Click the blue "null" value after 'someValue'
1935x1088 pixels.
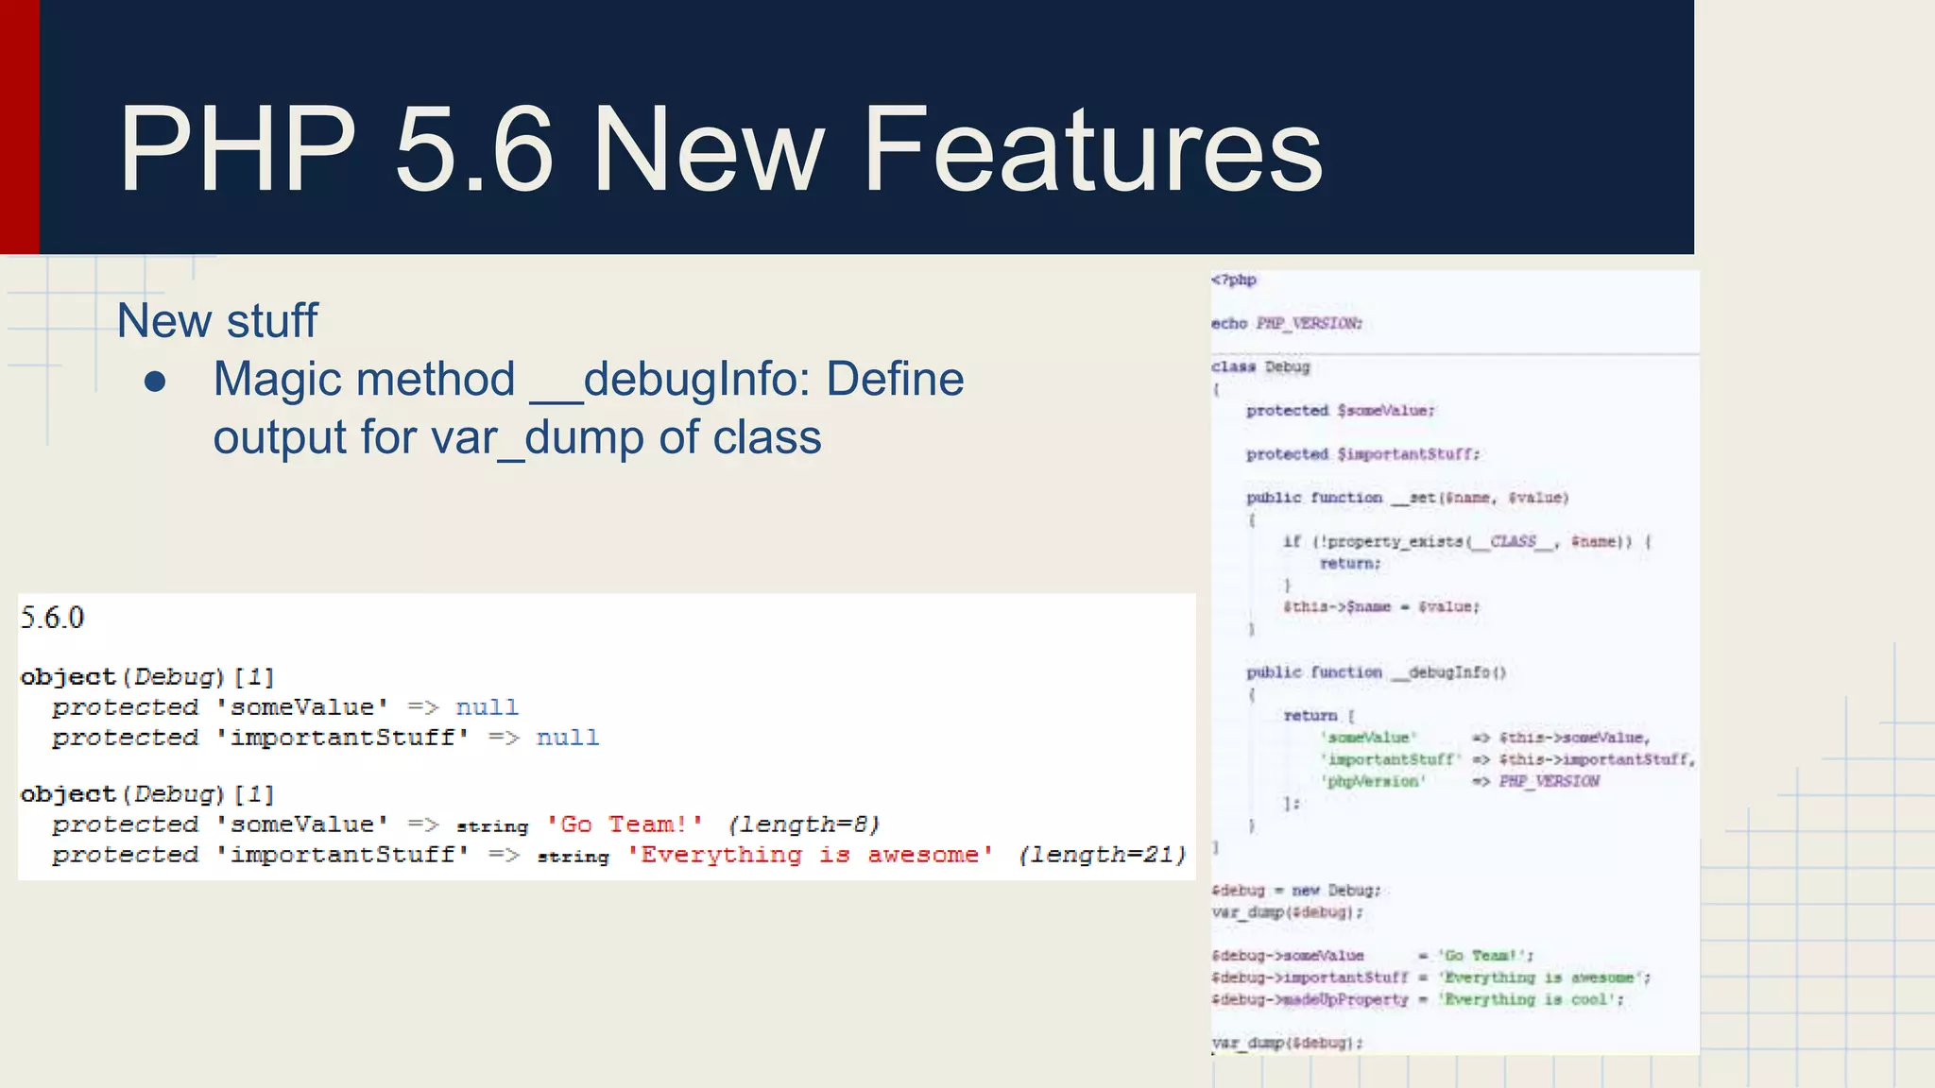point(487,707)
